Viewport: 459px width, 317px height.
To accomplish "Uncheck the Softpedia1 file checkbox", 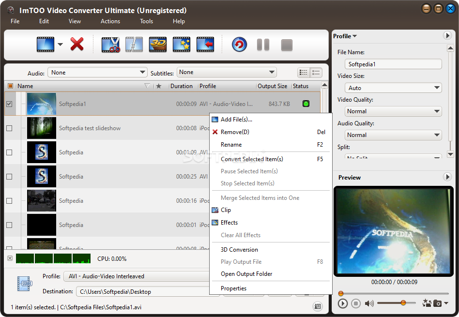I will 9,104.
